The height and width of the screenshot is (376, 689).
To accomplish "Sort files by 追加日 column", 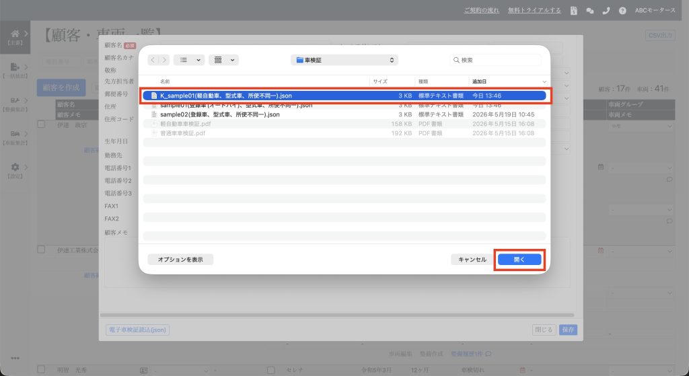I will pos(479,81).
